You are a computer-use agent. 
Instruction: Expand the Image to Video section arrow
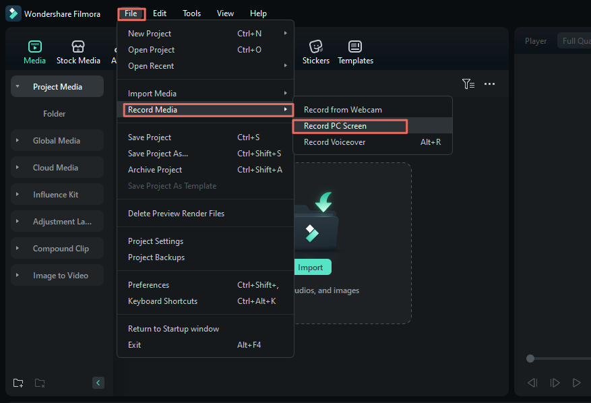coord(18,275)
